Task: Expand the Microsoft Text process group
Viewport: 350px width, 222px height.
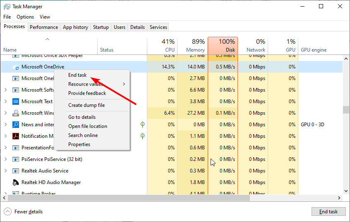Action: pos(6,102)
